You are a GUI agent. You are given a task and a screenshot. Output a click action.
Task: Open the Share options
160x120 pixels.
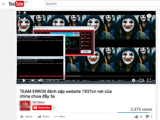click(43, 116)
